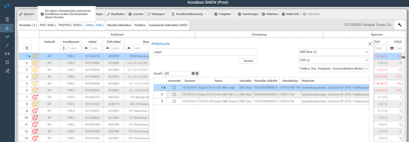Switch to the PH2/PH3 ( 10393 ) tab

70,25
